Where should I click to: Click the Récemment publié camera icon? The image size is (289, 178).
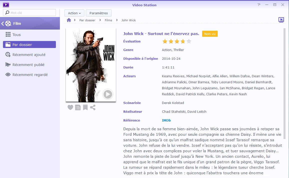[x=8, y=64]
